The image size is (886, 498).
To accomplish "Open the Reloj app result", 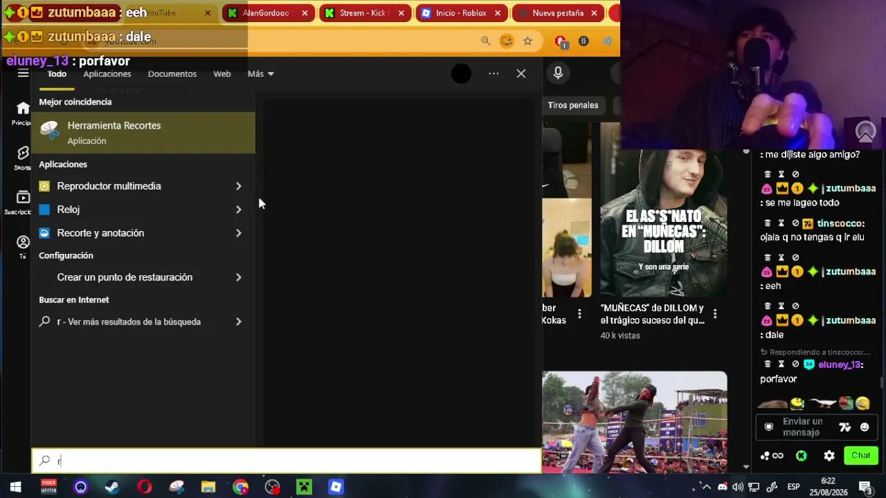I will pos(68,210).
